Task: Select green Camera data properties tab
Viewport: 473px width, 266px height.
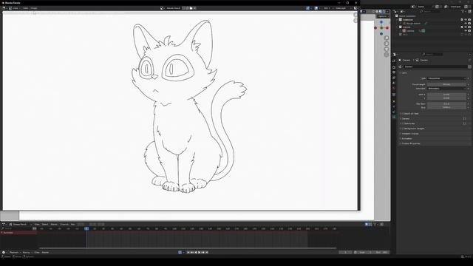Action: [x=394, y=117]
